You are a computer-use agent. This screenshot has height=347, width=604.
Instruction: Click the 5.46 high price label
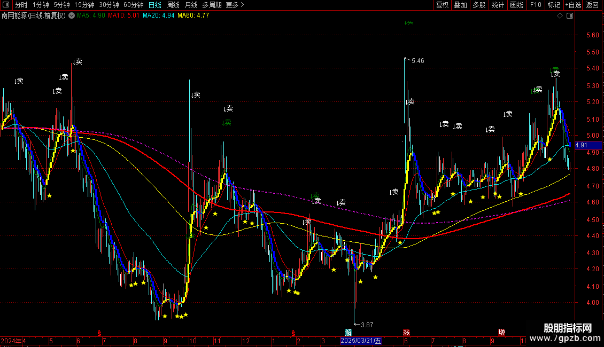coord(417,61)
